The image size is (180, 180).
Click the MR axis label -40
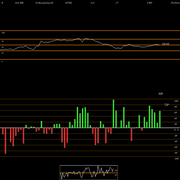pyautogui.click(x=176, y=141)
